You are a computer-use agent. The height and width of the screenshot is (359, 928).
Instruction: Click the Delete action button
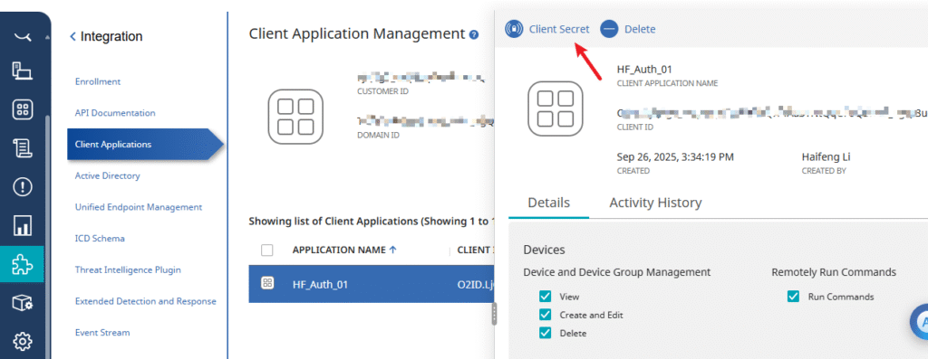(627, 29)
